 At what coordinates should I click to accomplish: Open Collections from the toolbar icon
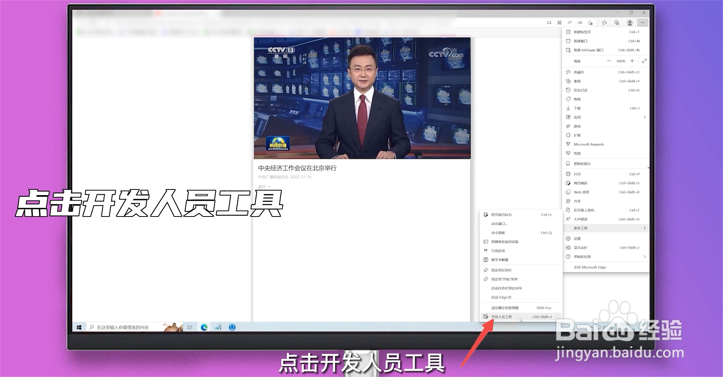(x=617, y=23)
